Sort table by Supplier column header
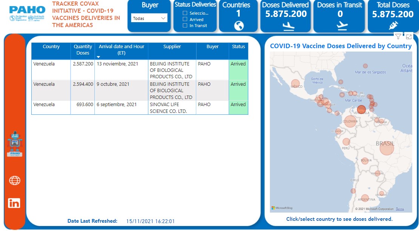Image resolution: width=419 pixels, height=231 pixels. click(x=172, y=47)
